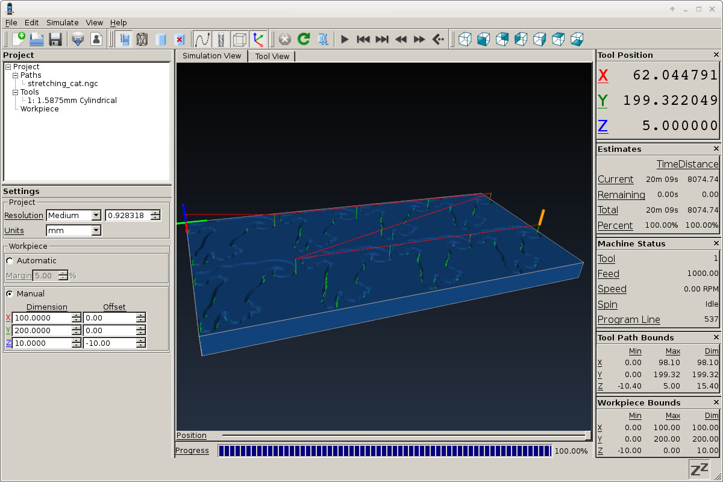
Task: Create a new project from the toolbar
Action: [x=18, y=39]
